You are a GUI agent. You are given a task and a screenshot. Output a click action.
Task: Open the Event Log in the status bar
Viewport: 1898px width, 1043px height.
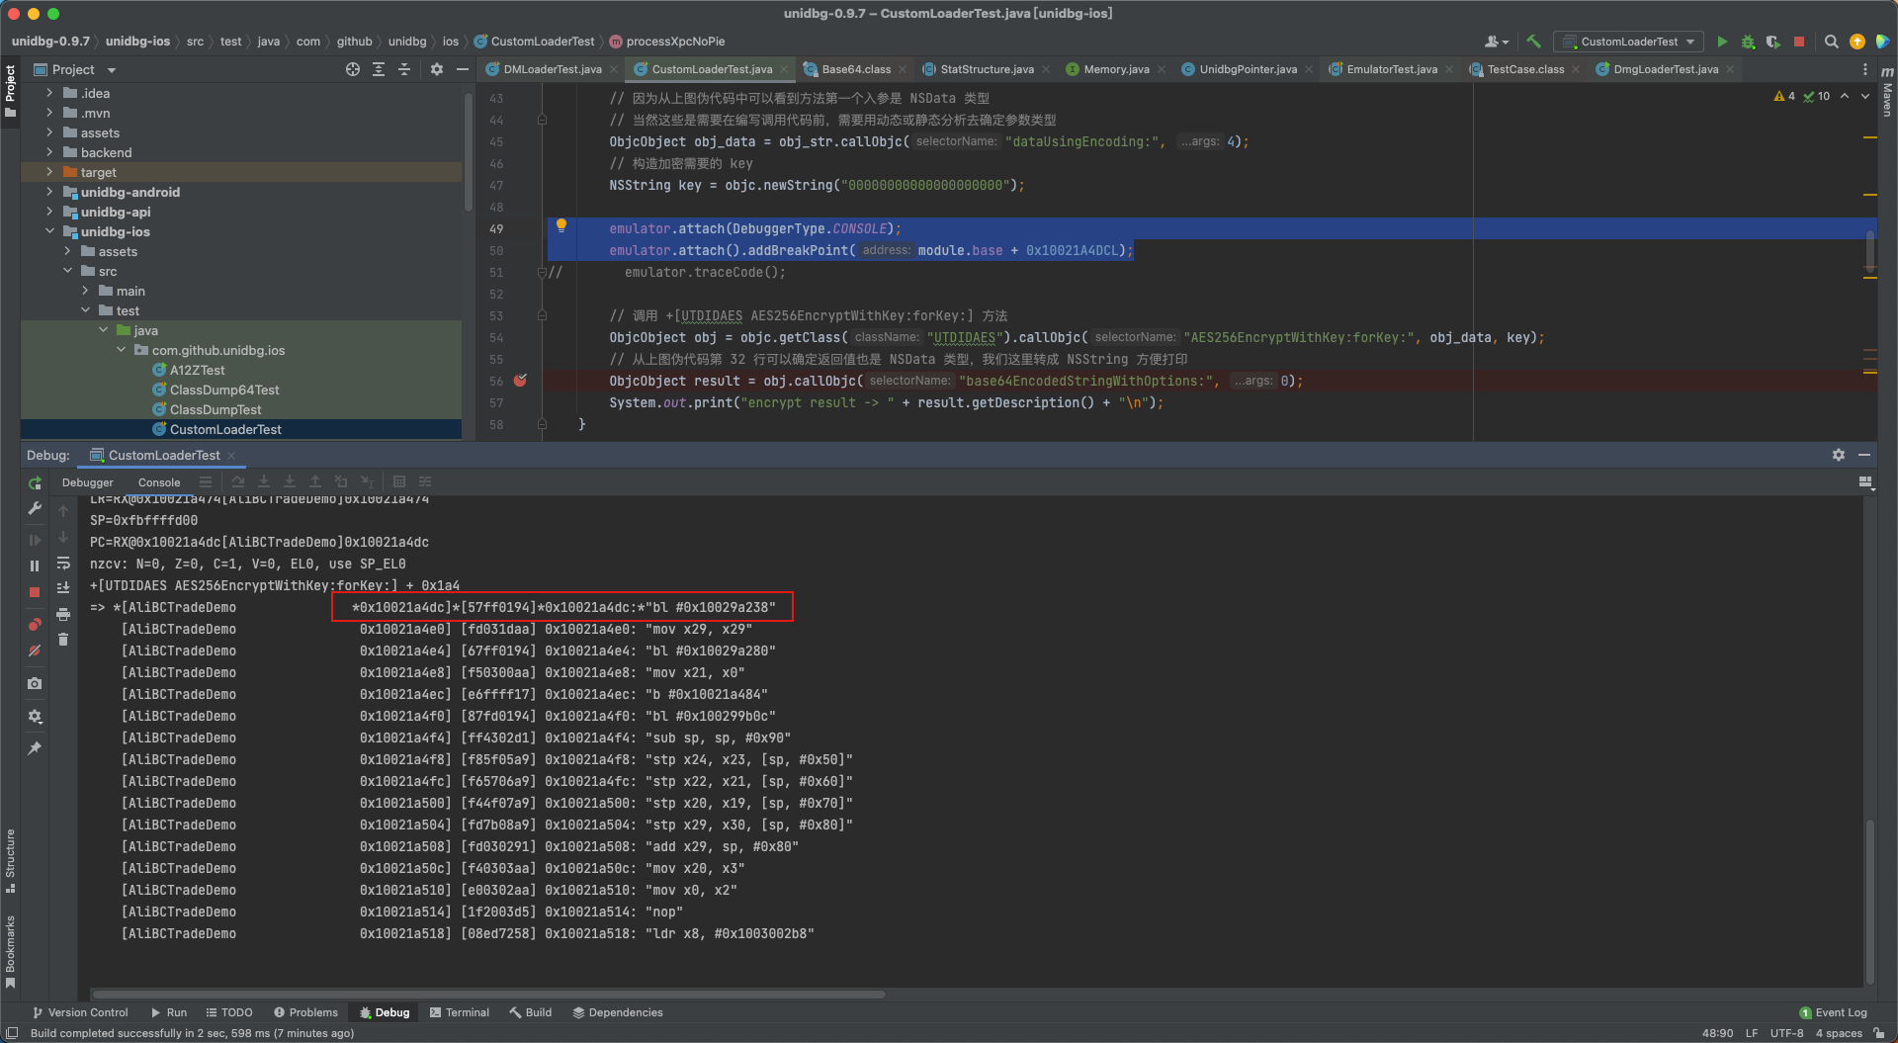(x=1834, y=1012)
